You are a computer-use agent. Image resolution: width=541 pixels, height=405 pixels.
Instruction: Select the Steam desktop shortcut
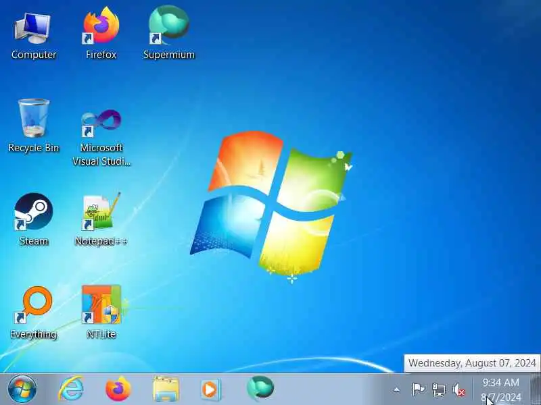click(x=33, y=220)
